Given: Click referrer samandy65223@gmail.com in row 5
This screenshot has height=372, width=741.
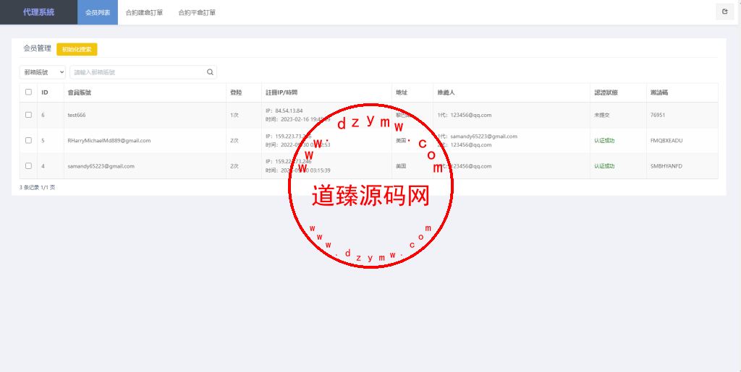Looking at the screenshot, I should [x=483, y=137].
